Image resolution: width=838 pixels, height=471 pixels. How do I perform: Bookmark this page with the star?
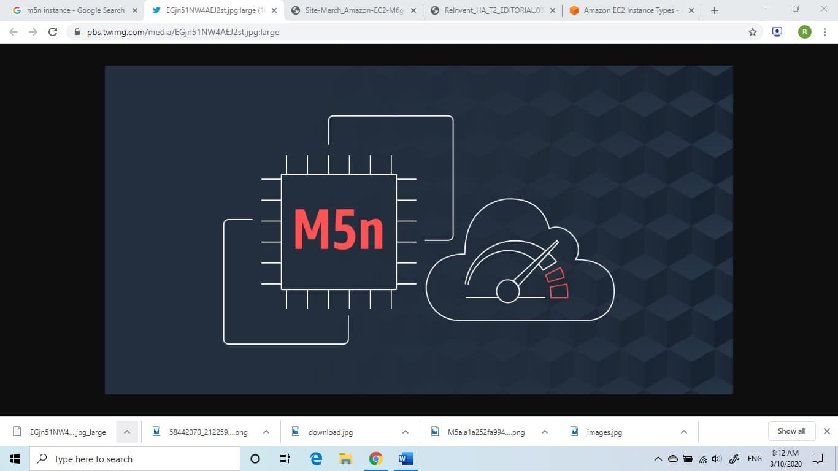click(753, 32)
